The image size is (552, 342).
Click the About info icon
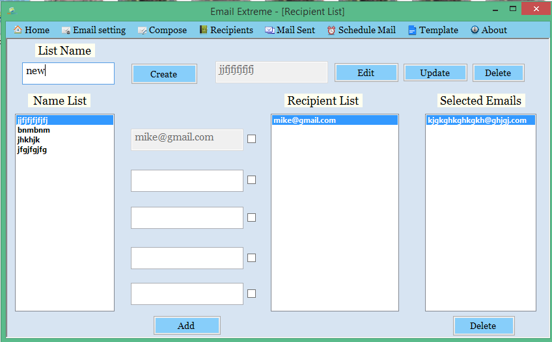475,30
